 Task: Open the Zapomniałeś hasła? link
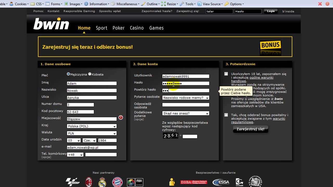pyautogui.click(x=157, y=11)
